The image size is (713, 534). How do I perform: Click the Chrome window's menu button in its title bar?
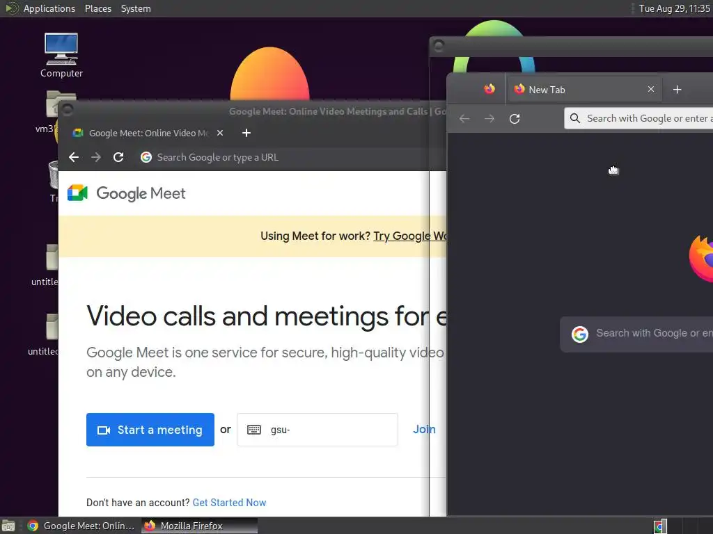click(x=68, y=109)
